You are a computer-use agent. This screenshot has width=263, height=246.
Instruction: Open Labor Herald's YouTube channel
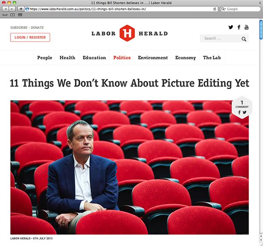coord(246,27)
